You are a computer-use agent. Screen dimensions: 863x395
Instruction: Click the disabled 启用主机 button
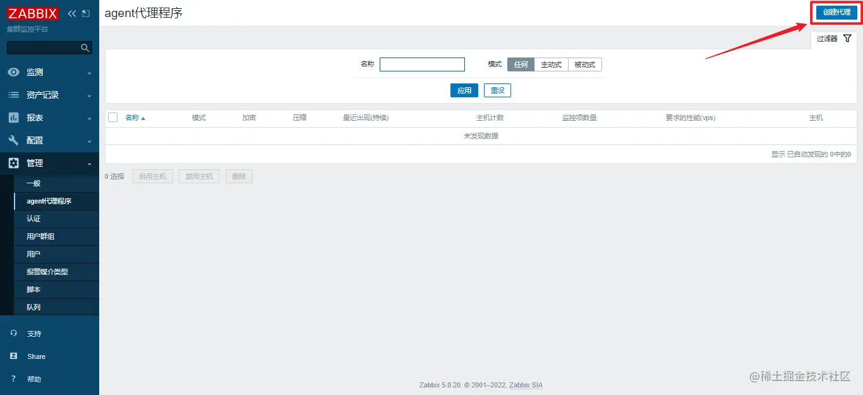click(152, 176)
